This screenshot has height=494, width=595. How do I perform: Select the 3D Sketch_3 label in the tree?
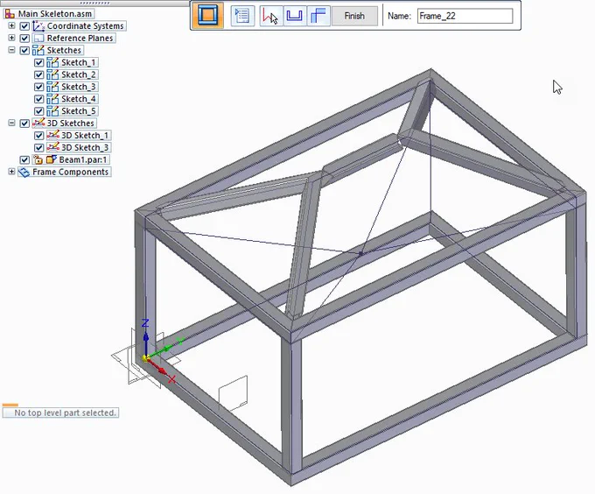click(85, 147)
